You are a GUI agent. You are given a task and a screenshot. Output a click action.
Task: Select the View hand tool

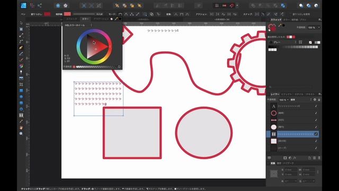pos(21,127)
